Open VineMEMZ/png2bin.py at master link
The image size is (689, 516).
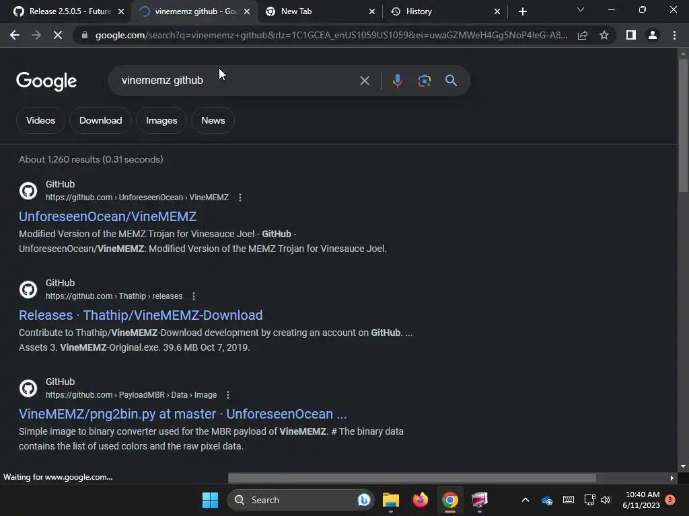click(183, 414)
